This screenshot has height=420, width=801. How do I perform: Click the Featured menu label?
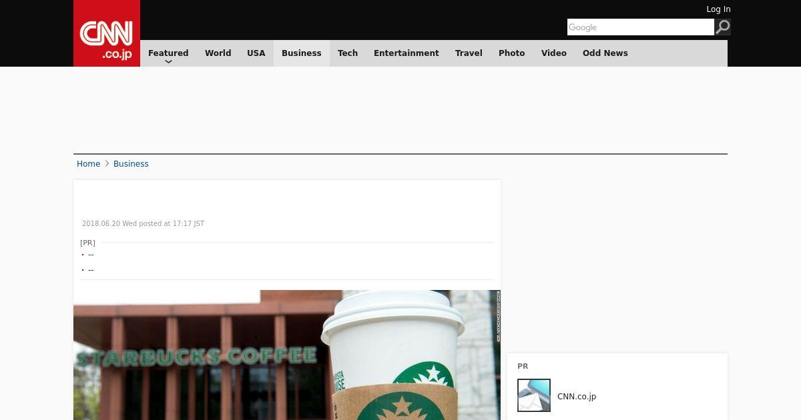(168, 53)
